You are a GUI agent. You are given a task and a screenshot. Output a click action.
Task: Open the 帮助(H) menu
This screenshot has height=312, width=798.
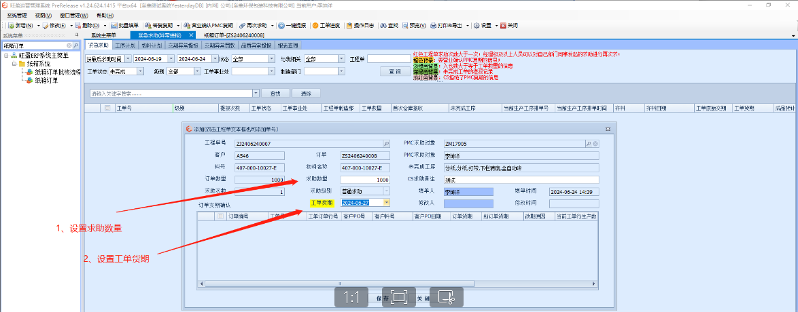105,15
